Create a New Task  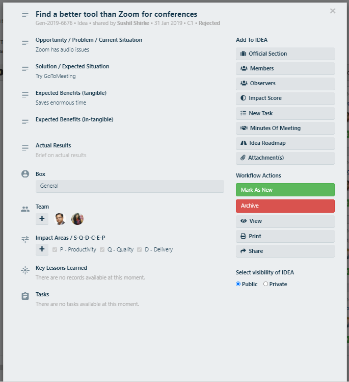pyautogui.click(x=285, y=113)
